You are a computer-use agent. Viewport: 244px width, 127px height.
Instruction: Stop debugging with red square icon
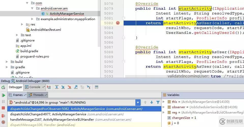click(x=3, y=108)
